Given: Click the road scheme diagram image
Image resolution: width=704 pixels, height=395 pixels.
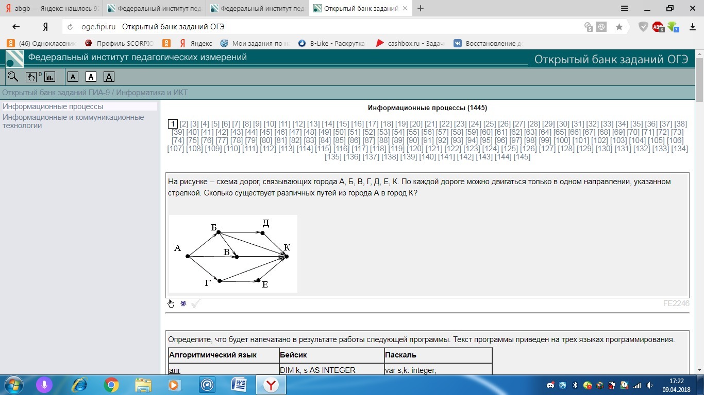Looking at the screenshot, I should coord(233,254).
